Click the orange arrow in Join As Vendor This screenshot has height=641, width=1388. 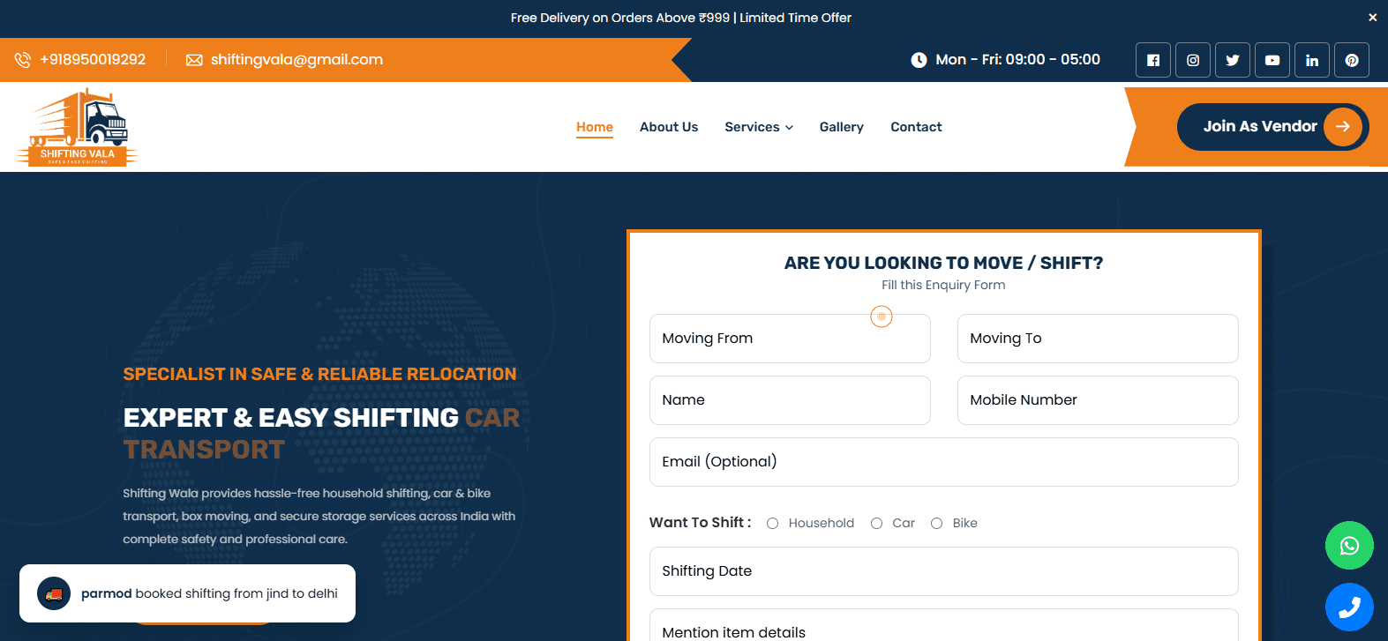[x=1343, y=127]
